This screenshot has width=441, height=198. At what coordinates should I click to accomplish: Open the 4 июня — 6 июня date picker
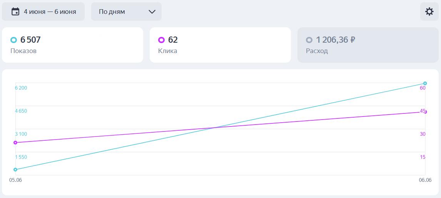tap(43, 12)
